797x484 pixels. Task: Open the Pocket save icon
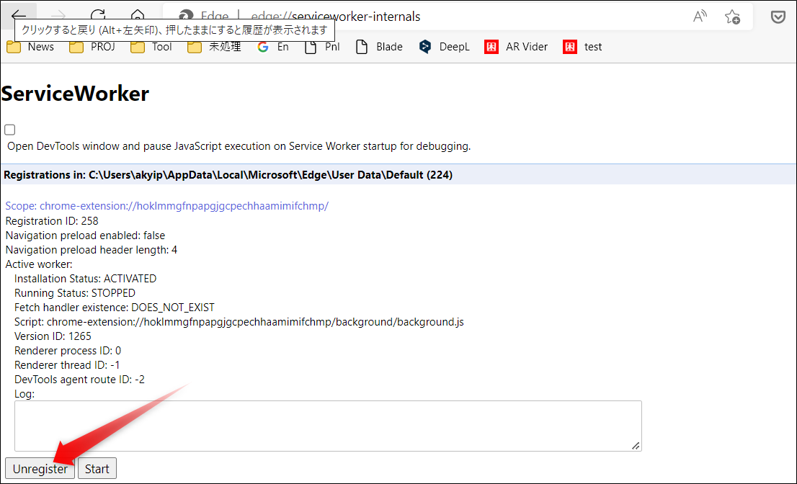pyautogui.click(x=778, y=16)
